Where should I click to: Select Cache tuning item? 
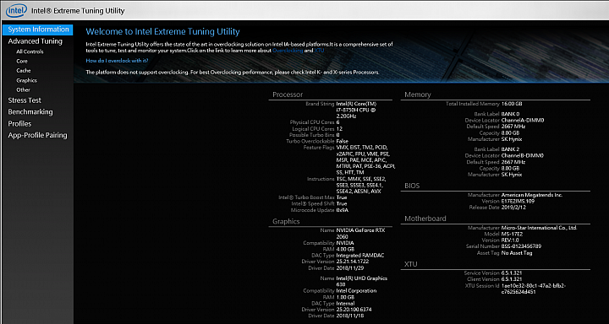pos(24,71)
